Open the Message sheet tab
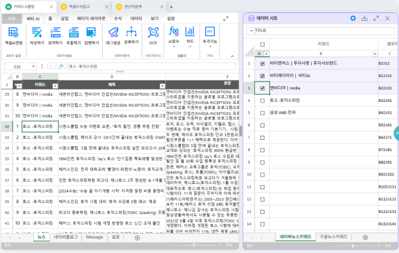This screenshot has width=399, height=253. click(95, 237)
